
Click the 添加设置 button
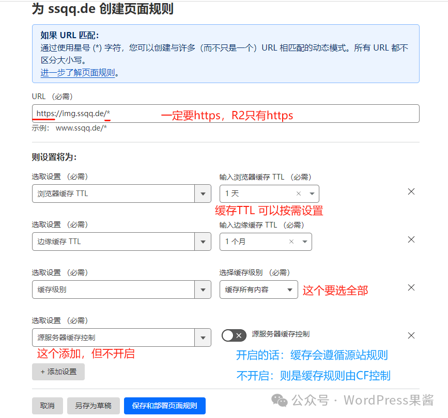[x=58, y=372]
